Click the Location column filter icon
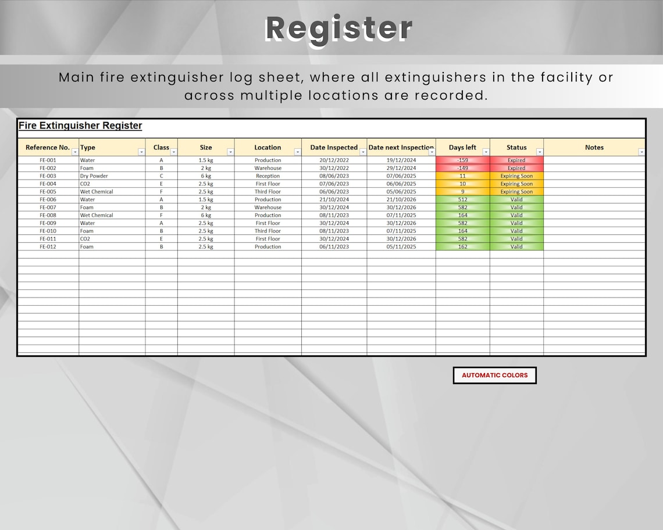663x530 pixels. click(298, 152)
